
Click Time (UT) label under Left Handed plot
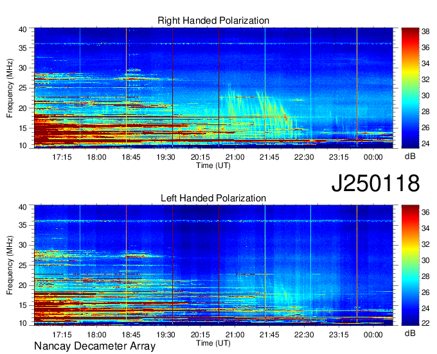pyautogui.click(x=213, y=343)
